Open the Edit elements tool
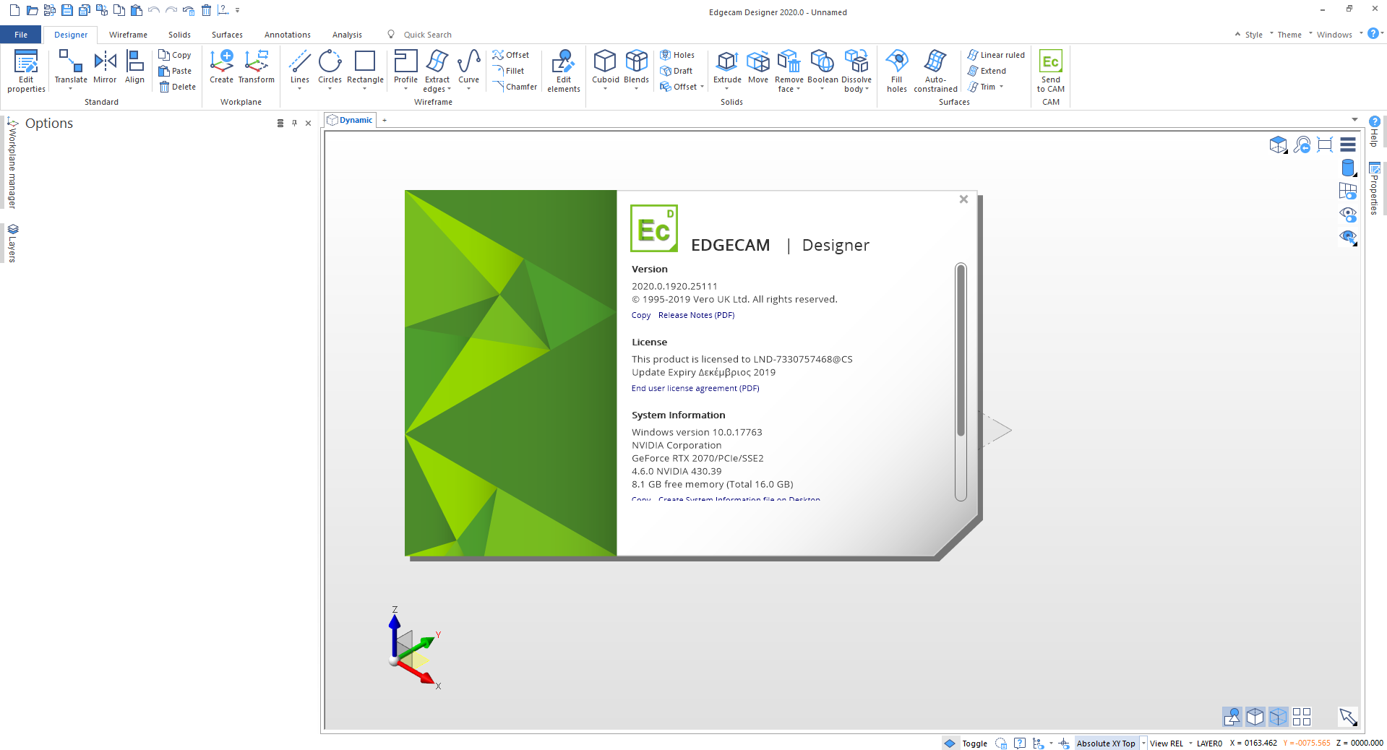This screenshot has width=1387, height=750. (564, 71)
